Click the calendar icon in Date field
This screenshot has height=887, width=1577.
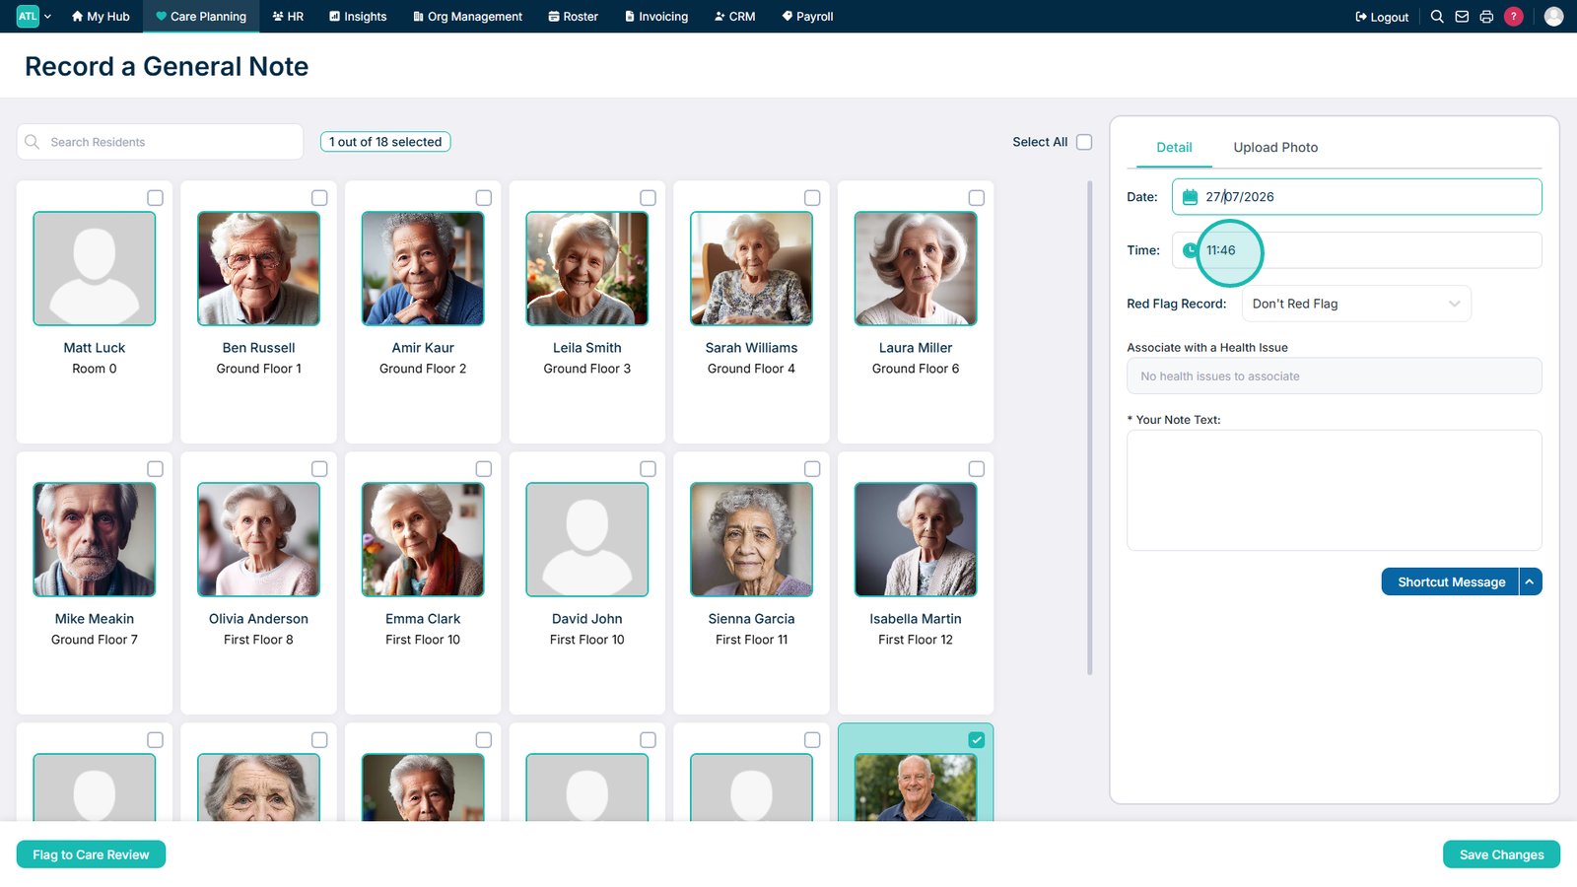click(x=1190, y=197)
